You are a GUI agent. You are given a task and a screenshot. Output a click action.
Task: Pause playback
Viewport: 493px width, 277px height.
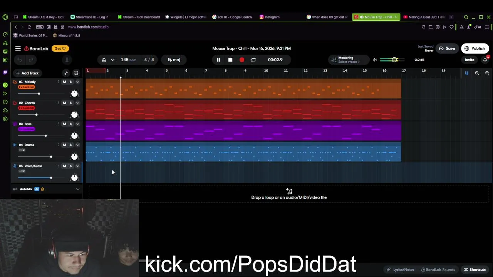(218, 60)
